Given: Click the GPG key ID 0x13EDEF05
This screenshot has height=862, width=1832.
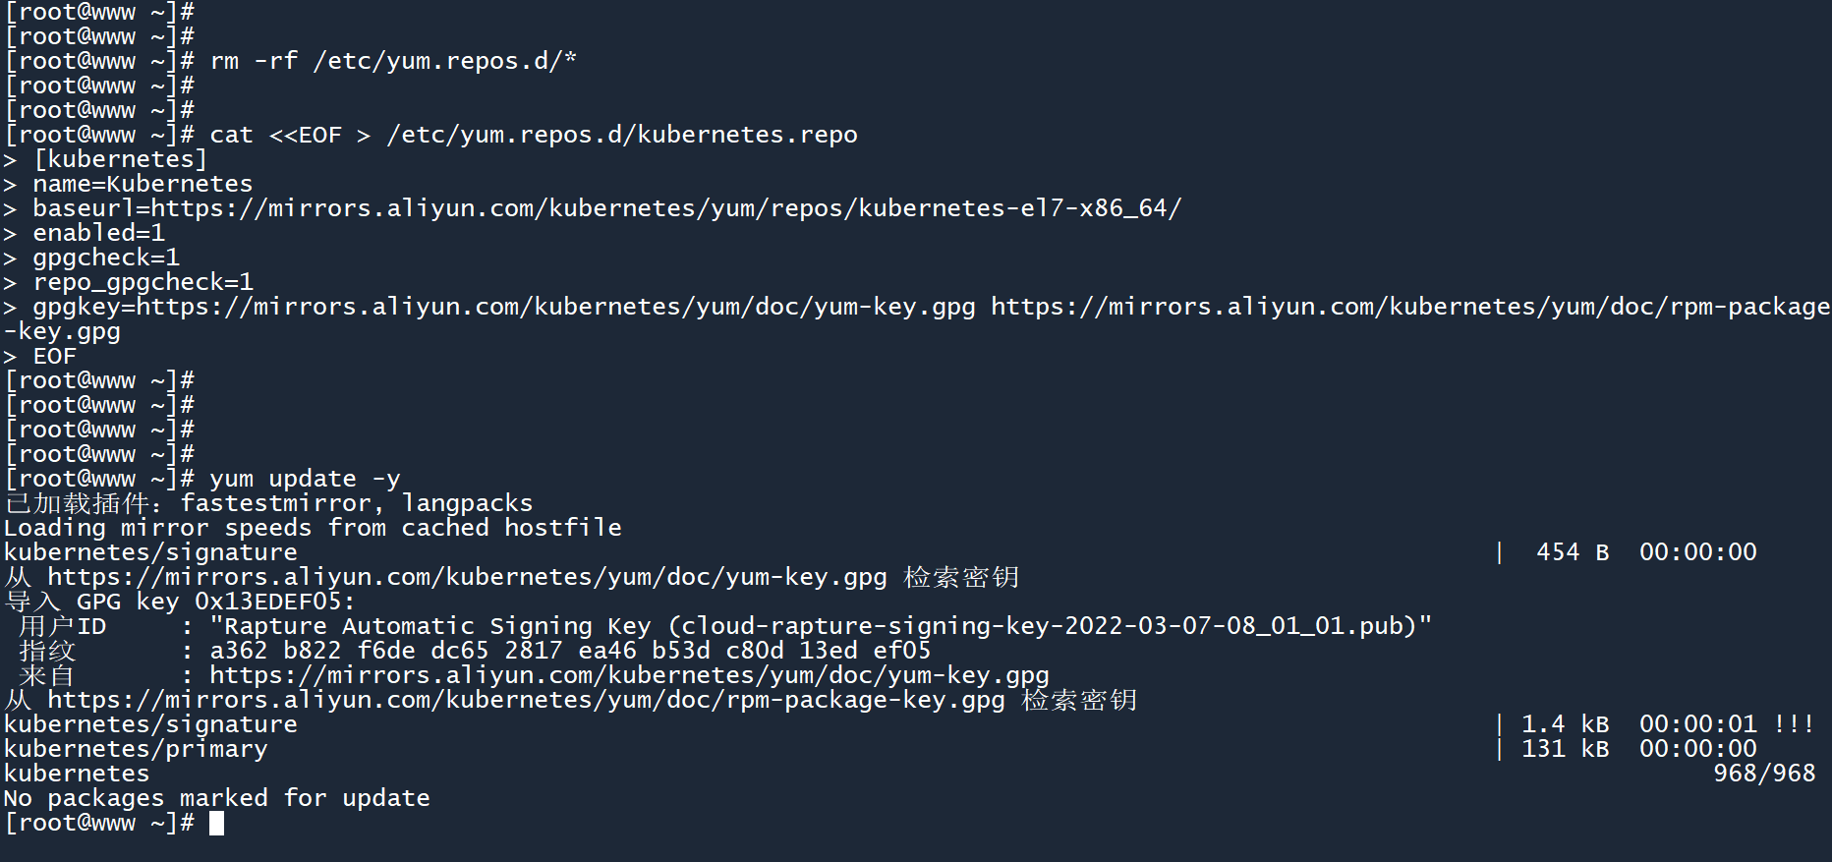Looking at the screenshot, I should (x=267, y=602).
